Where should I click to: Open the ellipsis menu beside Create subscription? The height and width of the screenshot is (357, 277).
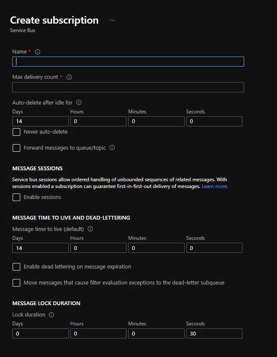tap(112, 20)
